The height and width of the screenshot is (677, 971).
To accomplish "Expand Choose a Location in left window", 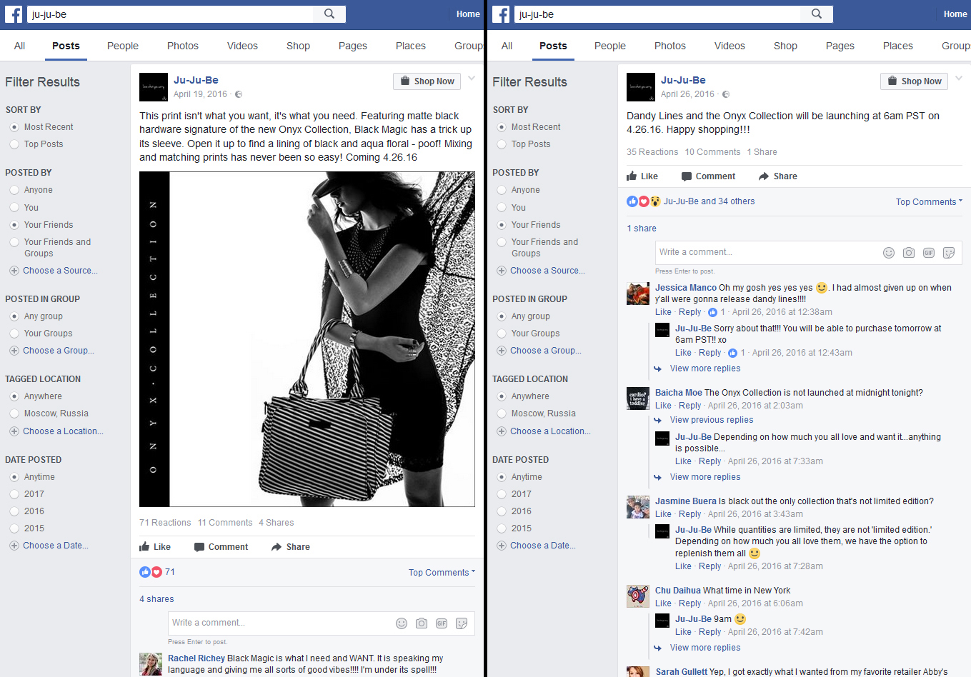I will pyautogui.click(x=56, y=431).
